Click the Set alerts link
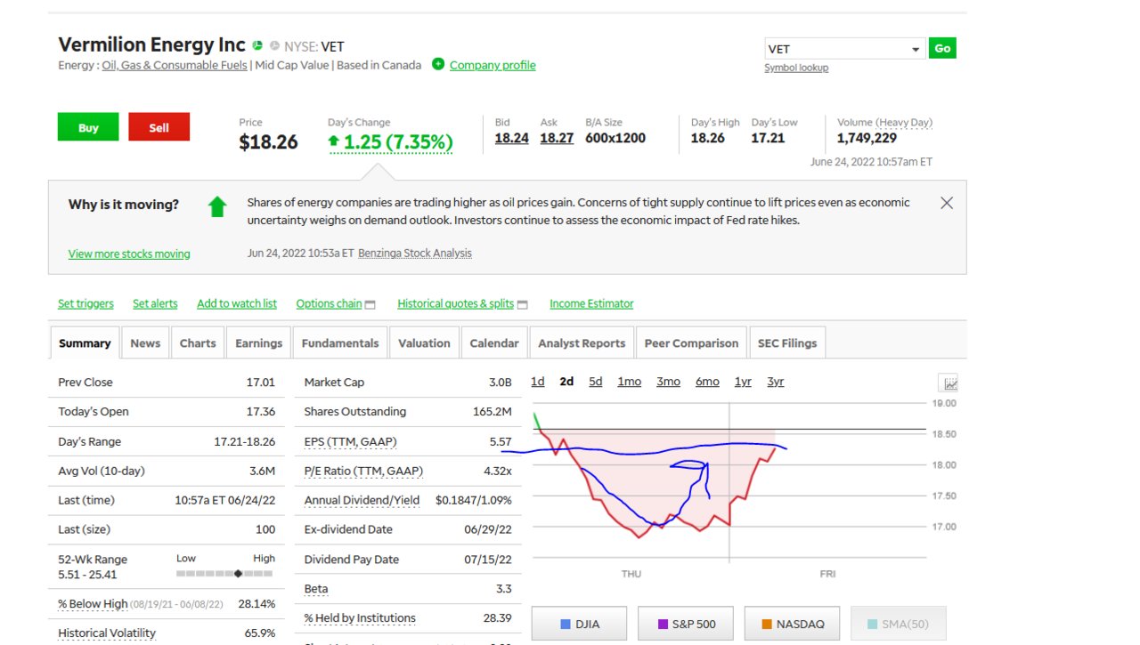This screenshot has width=1140, height=645. 155,303
